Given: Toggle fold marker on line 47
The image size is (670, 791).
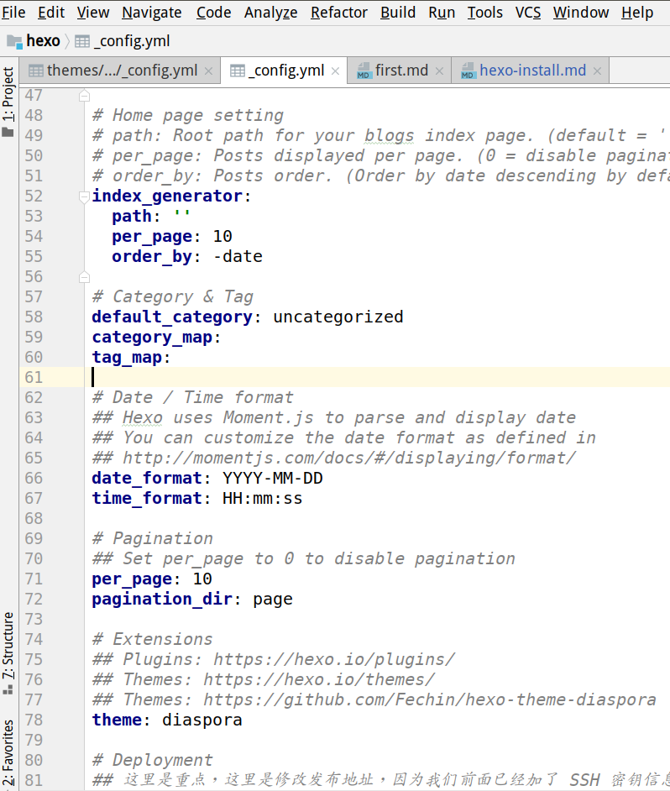Looking at the screenshot, I should coord(84,96).
